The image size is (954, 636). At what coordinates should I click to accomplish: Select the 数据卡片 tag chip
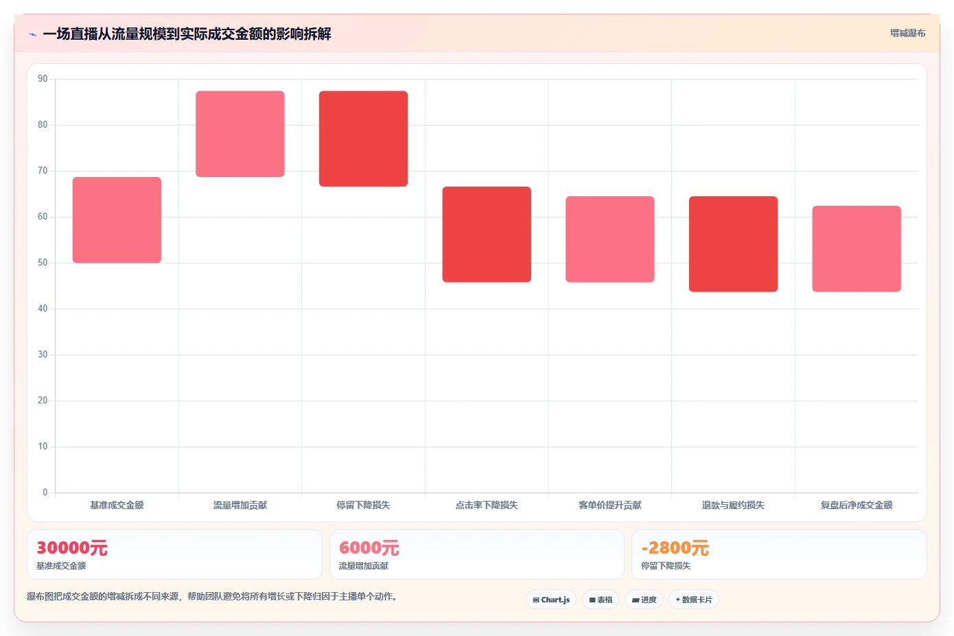(694, 600)
